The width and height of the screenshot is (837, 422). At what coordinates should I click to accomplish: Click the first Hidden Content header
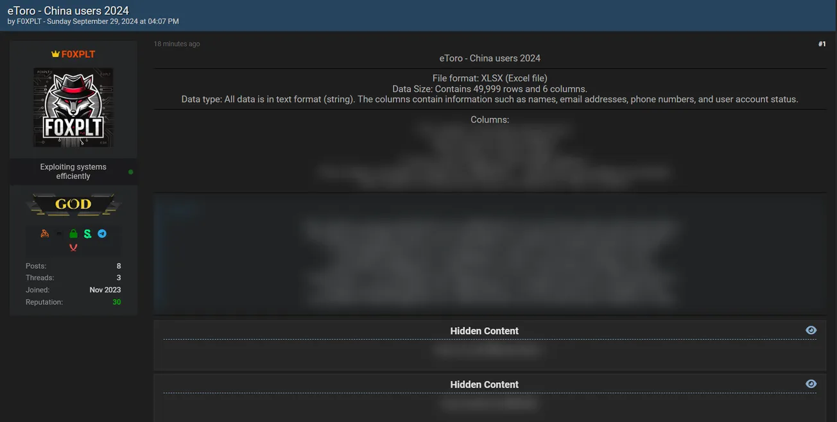click(x=485, y=331)
